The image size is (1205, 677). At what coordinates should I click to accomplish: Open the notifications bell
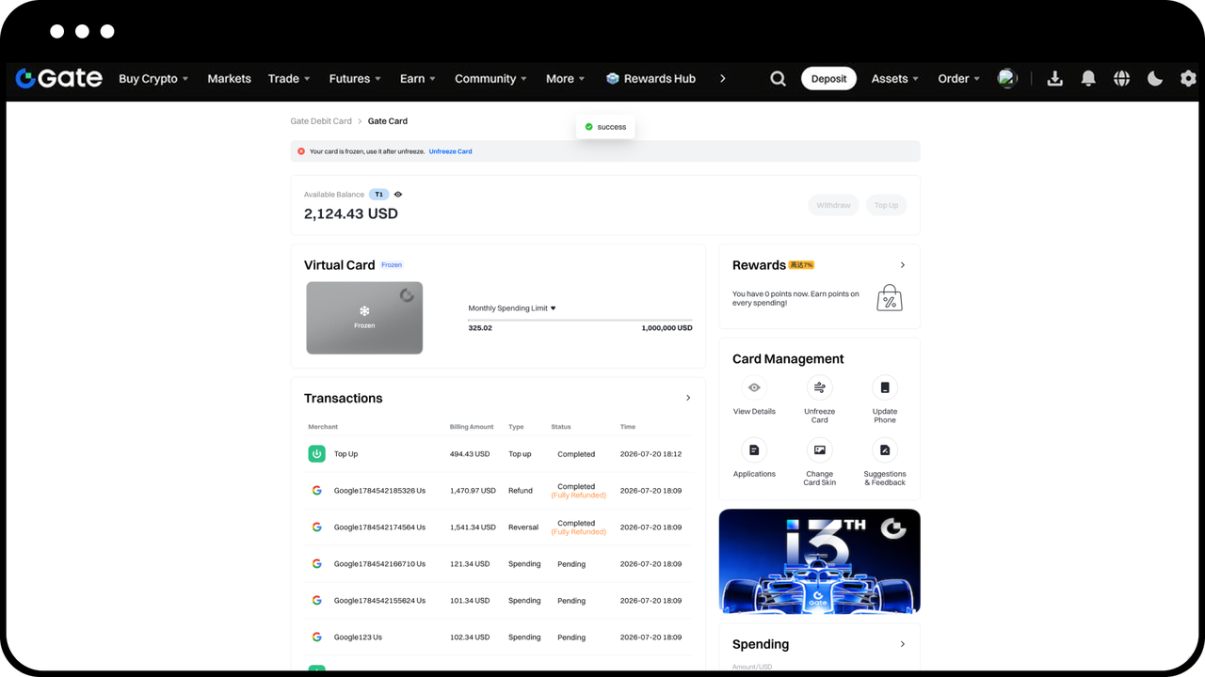1088,79
